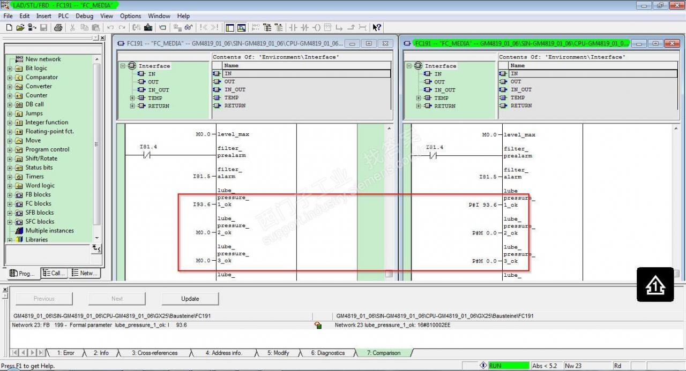Click the Print toolbar icon
Screen dimensions: 686x371
(58, 27)
